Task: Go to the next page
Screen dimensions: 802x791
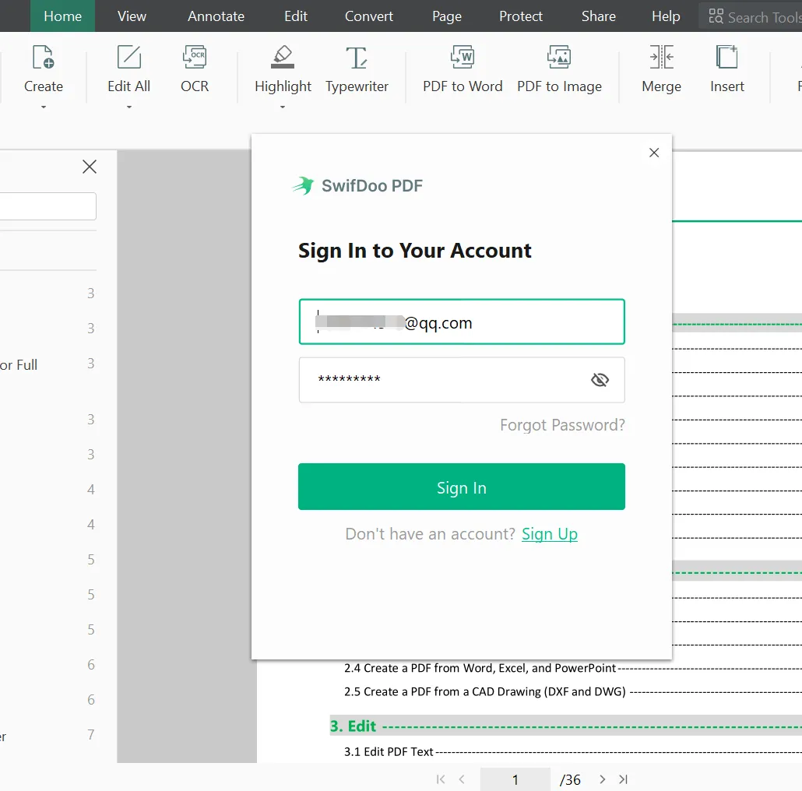Action: 603,779
